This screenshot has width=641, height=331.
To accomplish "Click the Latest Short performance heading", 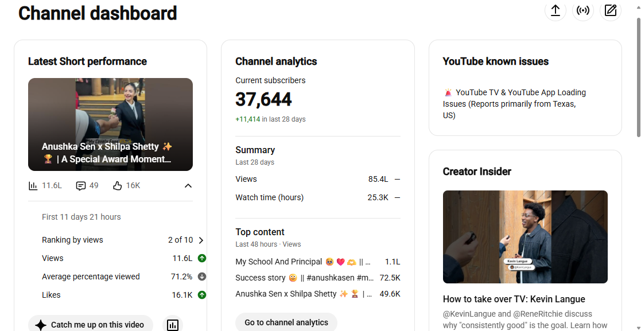I will coord(87,61).
